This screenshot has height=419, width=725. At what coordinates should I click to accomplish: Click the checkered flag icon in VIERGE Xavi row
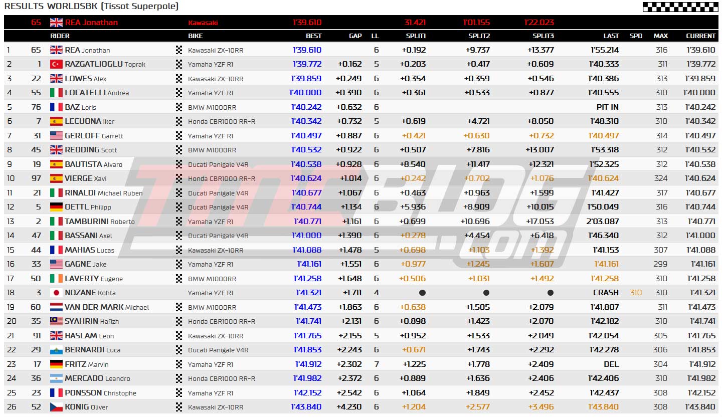(x=179, y=178)
